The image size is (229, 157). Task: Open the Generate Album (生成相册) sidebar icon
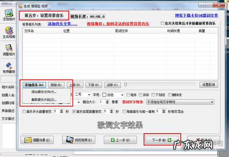click(9, 33)
